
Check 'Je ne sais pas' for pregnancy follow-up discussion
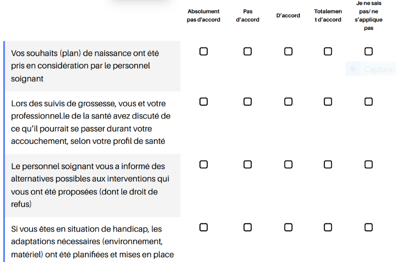pyautogui.click(x=368, y=102)
